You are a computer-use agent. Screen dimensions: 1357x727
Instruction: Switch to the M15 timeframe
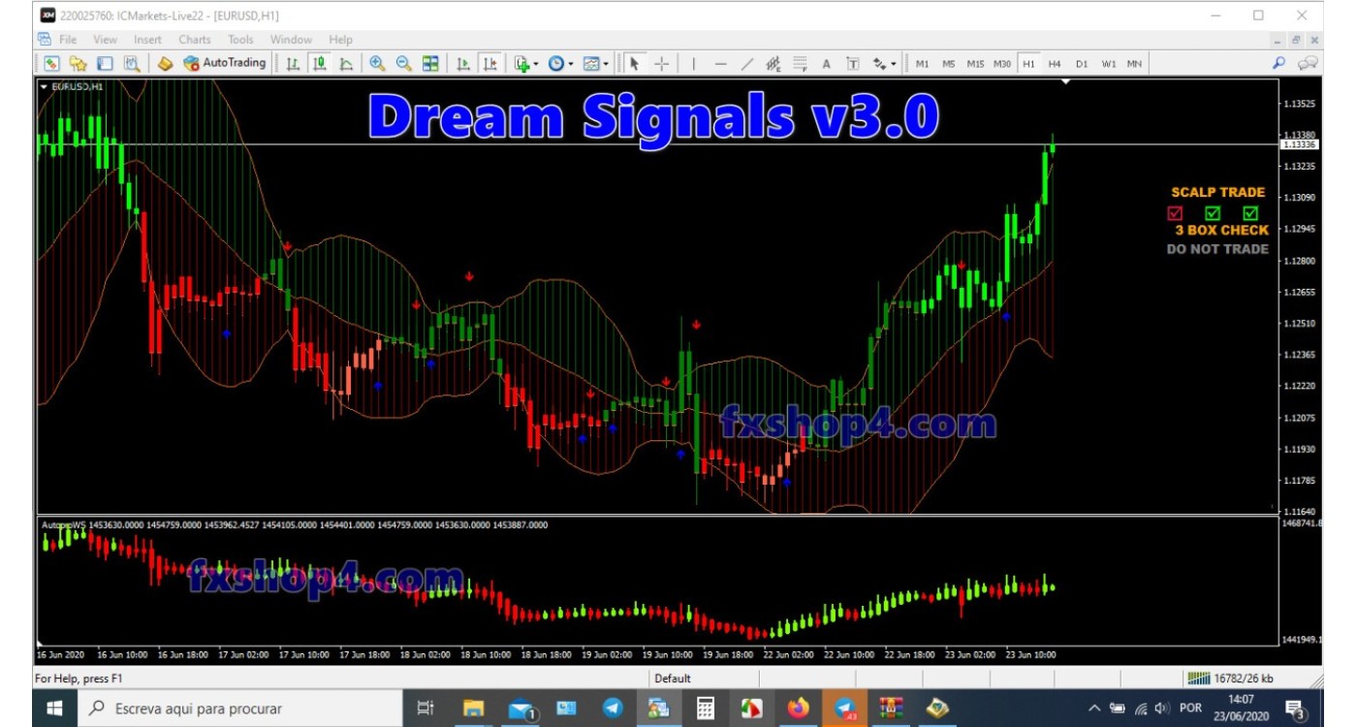point(974,63)
